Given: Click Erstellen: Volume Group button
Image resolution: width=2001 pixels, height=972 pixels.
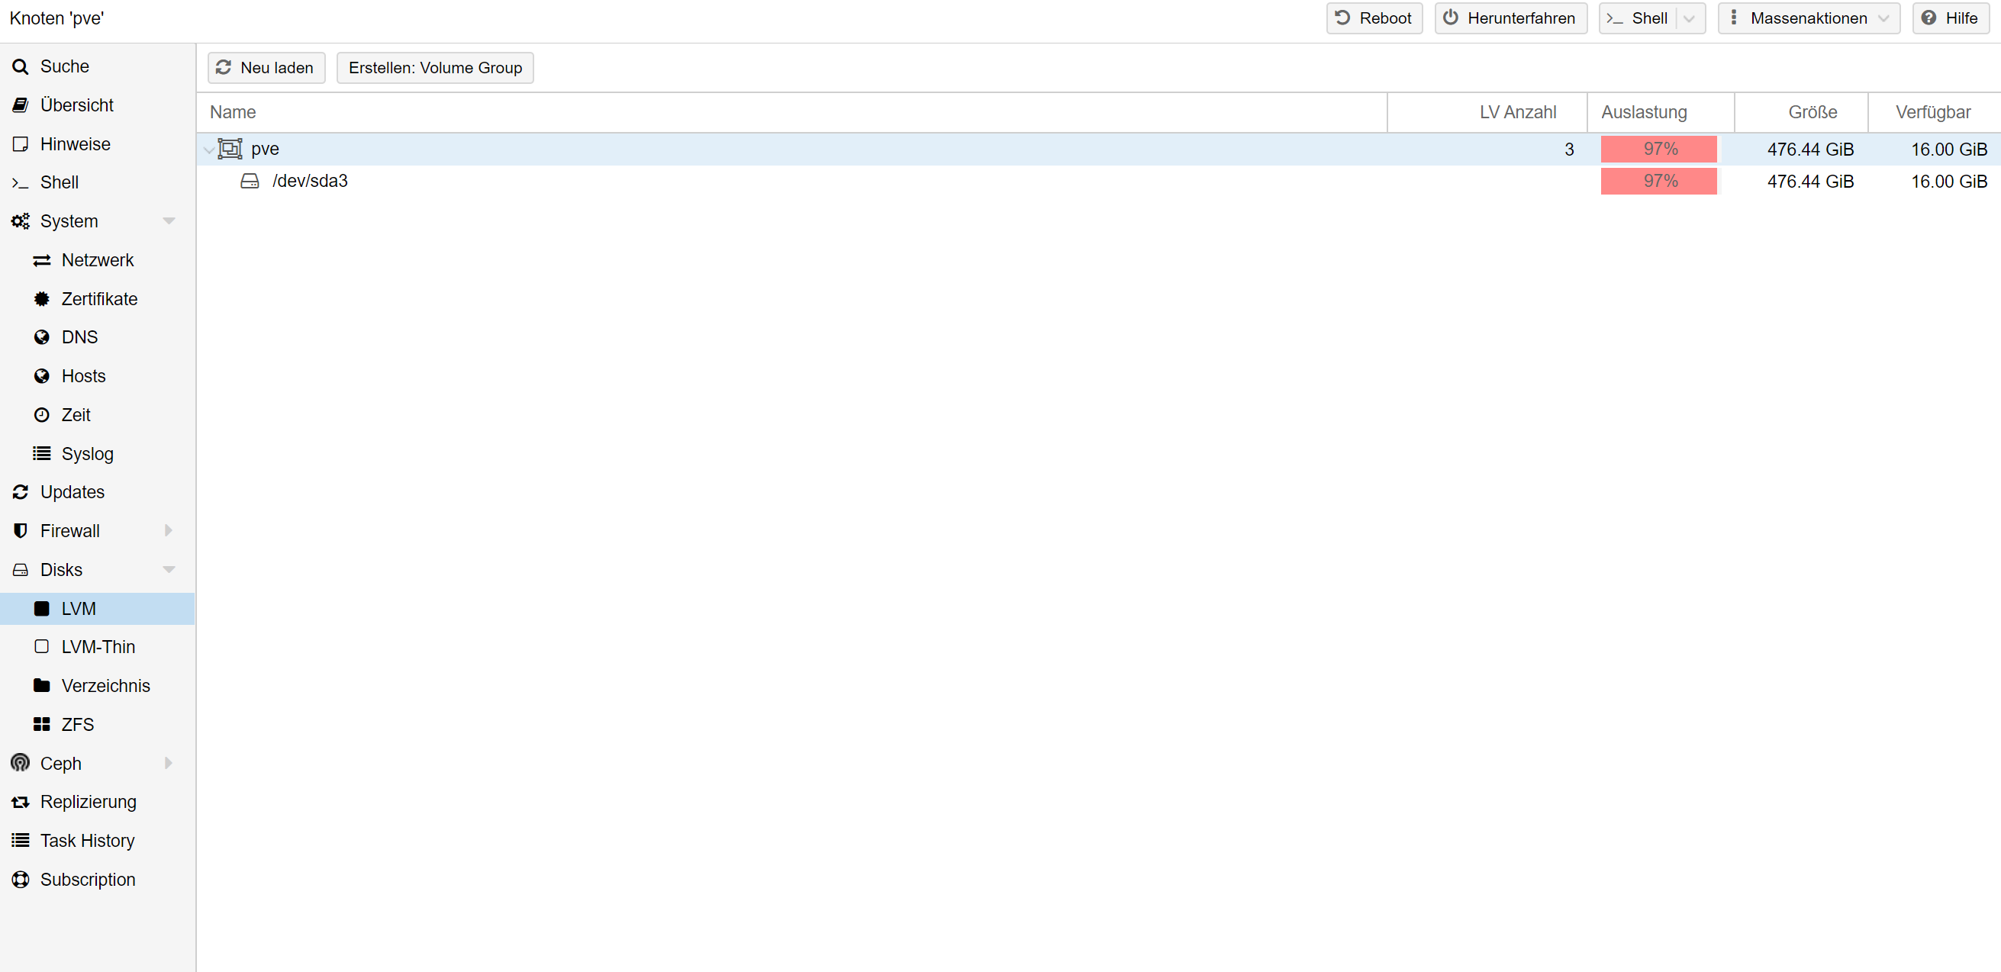Looking at the screenshot, I should tap(435, 68).
